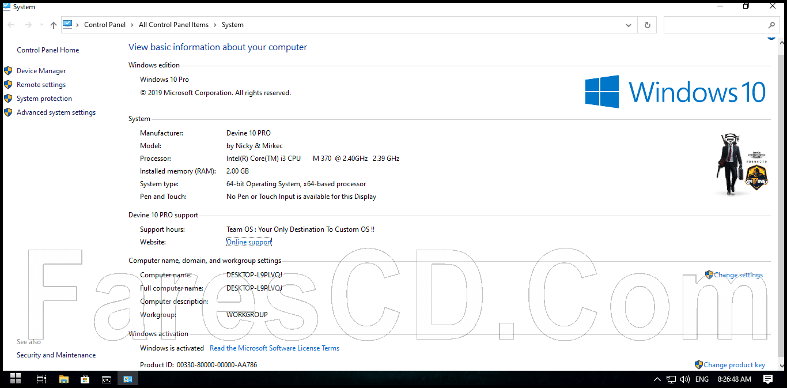787x388 pixels.
Task: Open the address bar history dropdown
Action: [629, 25]
